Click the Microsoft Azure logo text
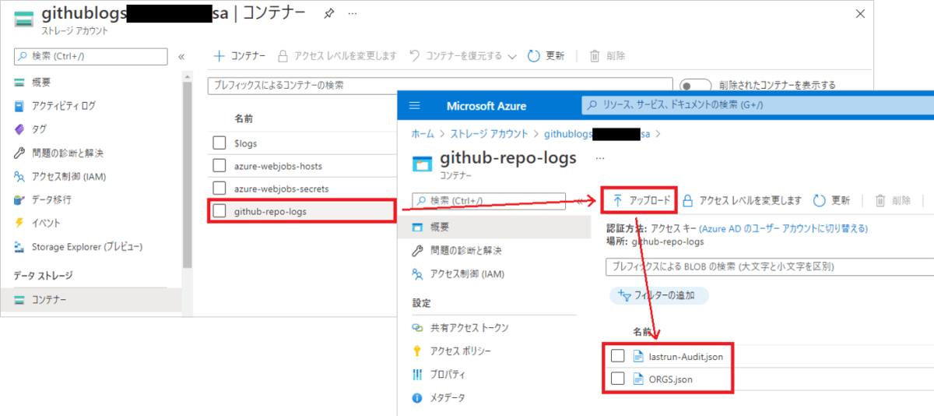Viewport: 934px width, 416px height. [x=486, y=106]
